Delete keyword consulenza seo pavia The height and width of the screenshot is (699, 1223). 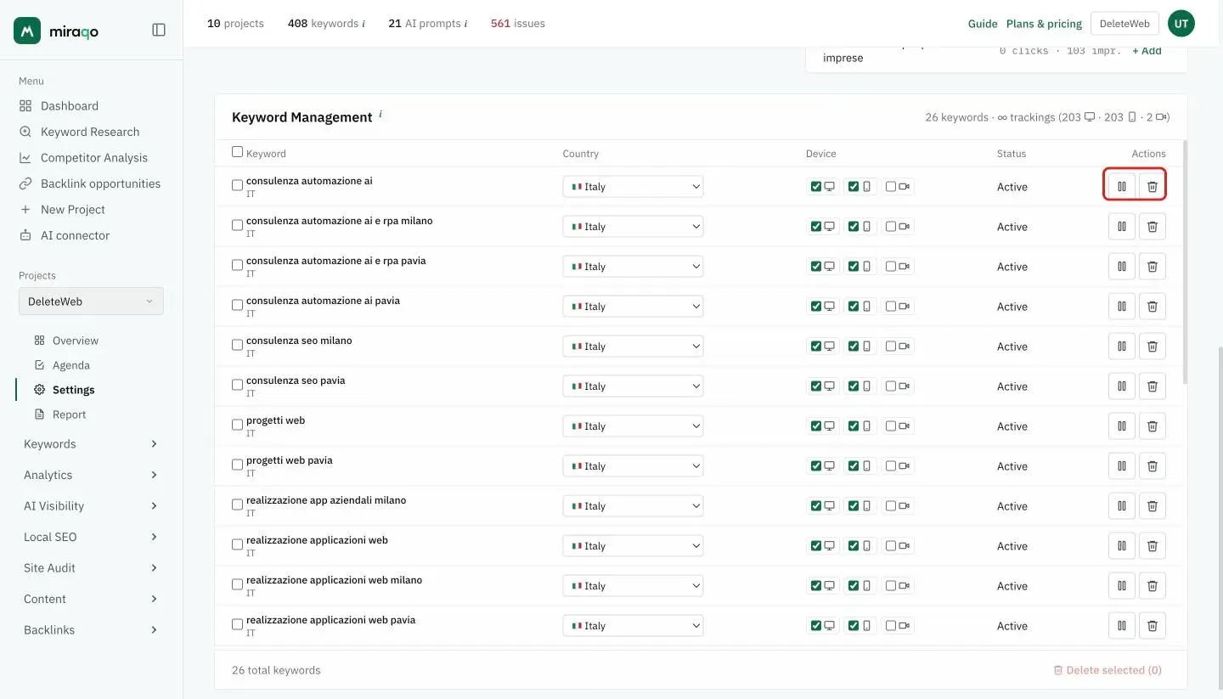[1152, 386]
